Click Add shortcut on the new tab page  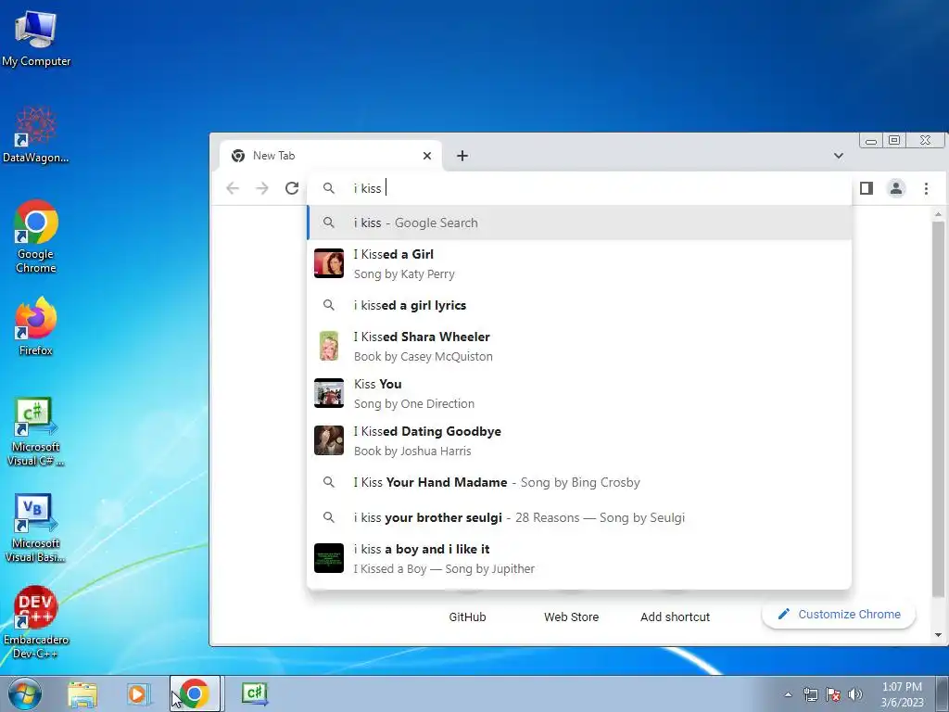675,617
